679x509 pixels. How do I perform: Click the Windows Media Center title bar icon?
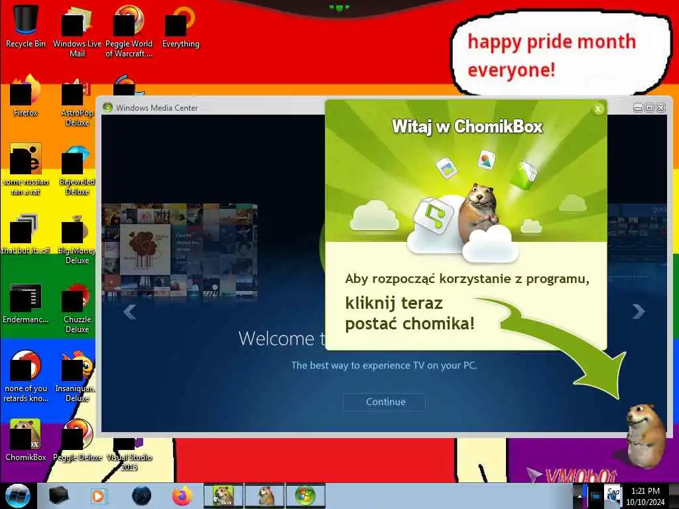108,107
